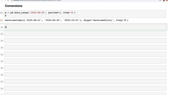The height and width of the screenshot is (95, 169).
Task: Click the bookmark star icon
Action: [160, 1]
